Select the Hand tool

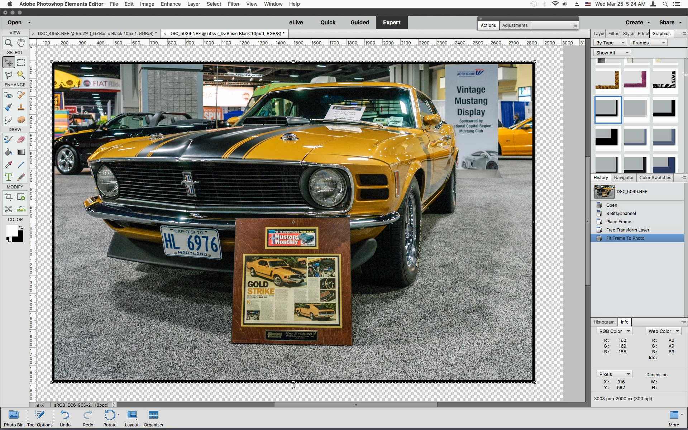click(x=21, y=43)
